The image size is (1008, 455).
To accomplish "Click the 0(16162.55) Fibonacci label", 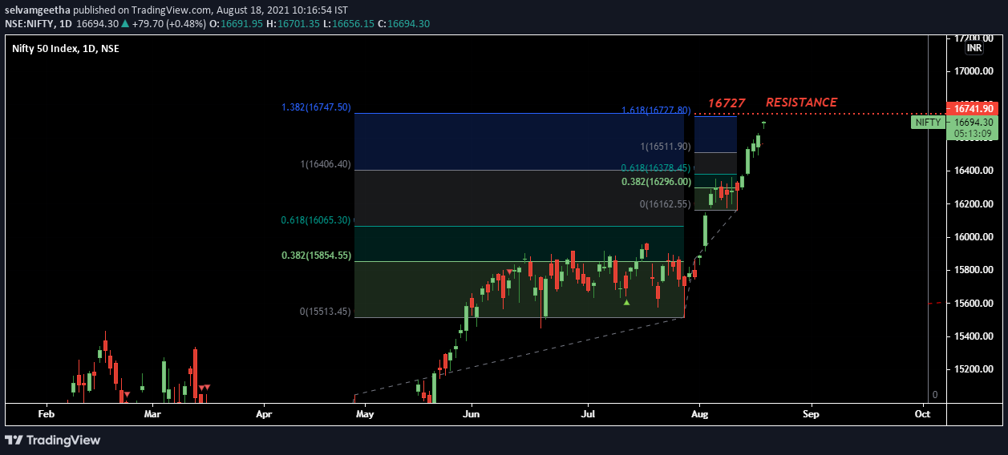I will pos(666,204).
